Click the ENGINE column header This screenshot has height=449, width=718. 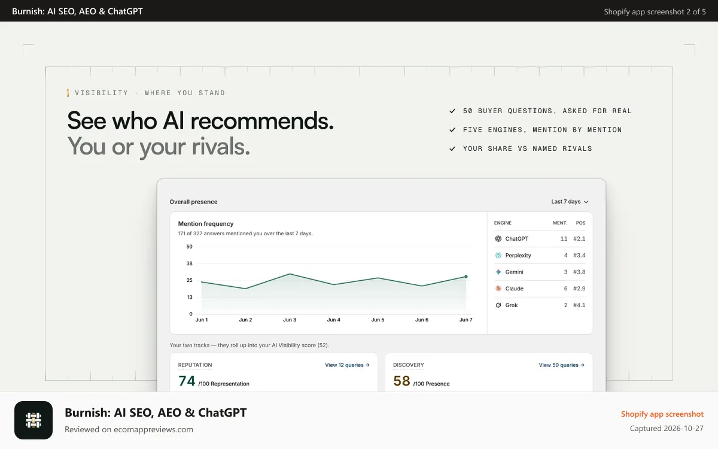pyautogui.click(x=503, y=223)
